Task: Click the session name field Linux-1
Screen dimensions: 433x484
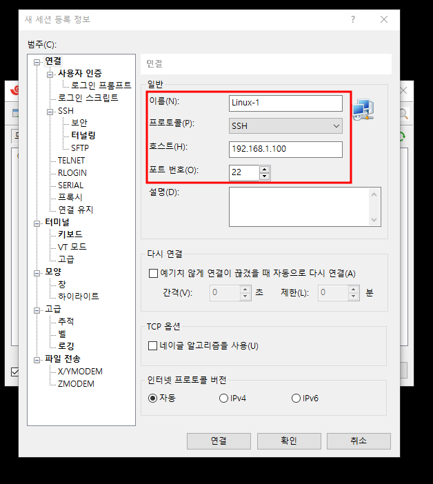Action: (285, 103)
